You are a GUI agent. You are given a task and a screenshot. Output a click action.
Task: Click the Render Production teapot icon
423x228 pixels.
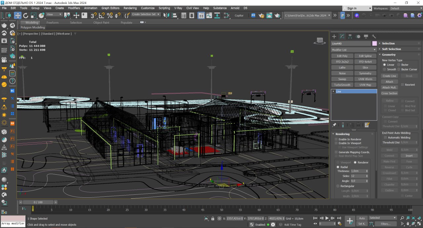277,15
